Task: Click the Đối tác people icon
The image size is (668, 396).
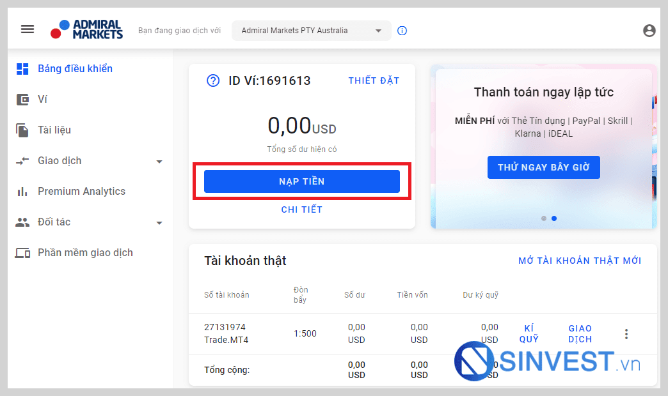Action: coord(22,222)
